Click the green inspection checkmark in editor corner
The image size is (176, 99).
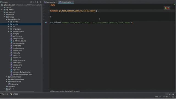click(x=174, y=4)
